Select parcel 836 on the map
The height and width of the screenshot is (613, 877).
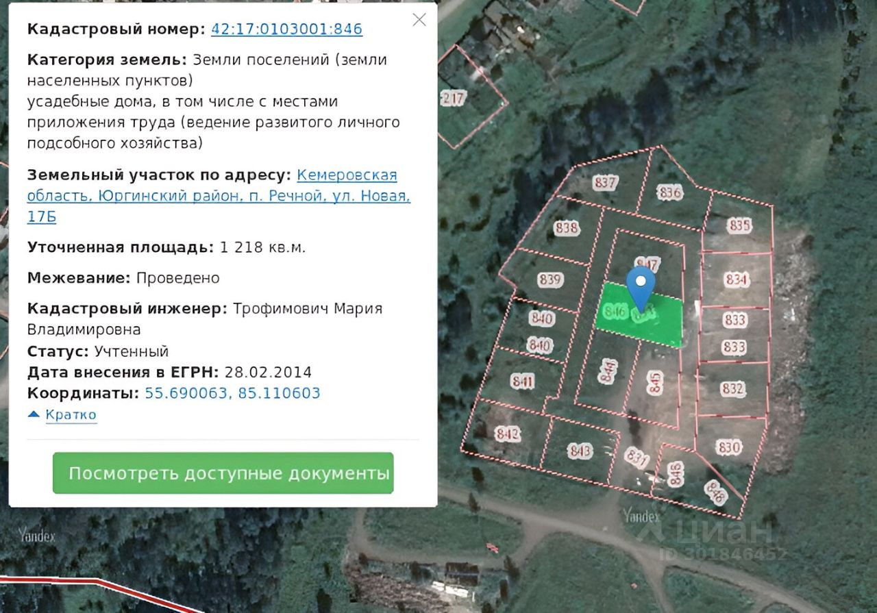[x=670, y=193]
